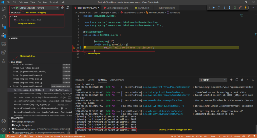Click the Hot Code Replace lightning icon
The width and height of the screenshot is (257, 138).
tap(245, 7)
